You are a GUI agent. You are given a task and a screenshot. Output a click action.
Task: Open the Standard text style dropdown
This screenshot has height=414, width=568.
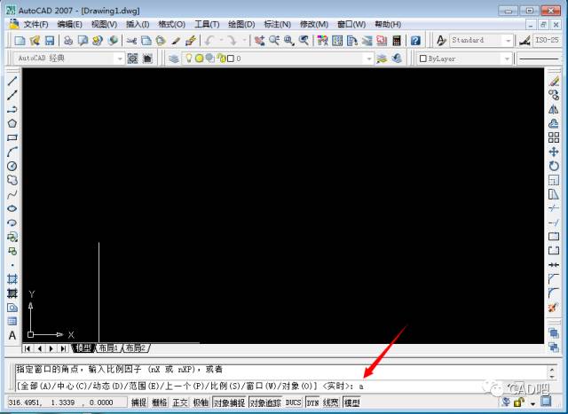click(508, 41)
